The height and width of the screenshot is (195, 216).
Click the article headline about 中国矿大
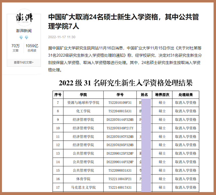tap(124, 22)
